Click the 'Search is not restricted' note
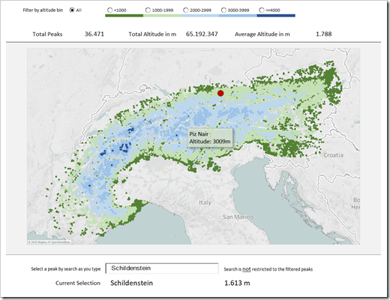The width and height of the screenshot is (390, 300). 268,269
